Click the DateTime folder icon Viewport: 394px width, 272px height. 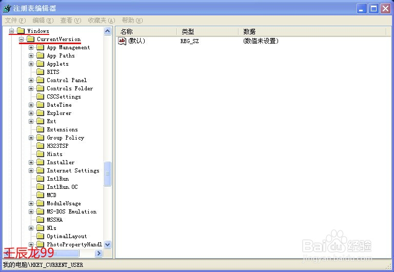click(40, 105)
